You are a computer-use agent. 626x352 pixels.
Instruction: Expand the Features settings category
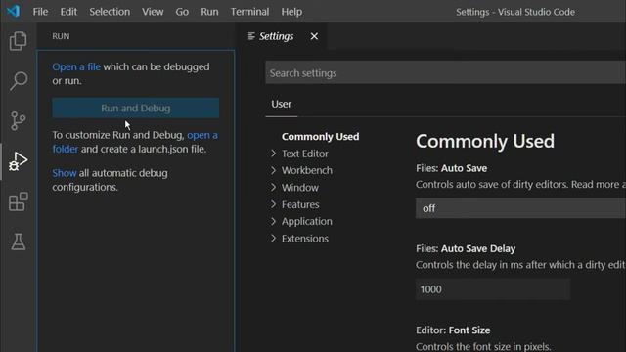click(x=300, y=204)
